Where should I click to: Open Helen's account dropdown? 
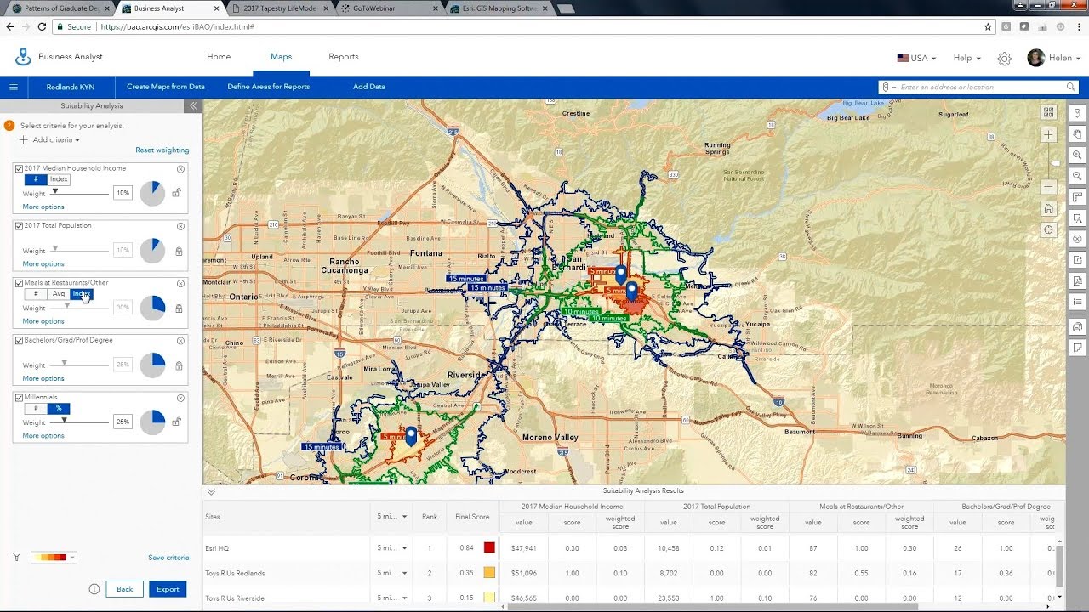click(1054, 58)
